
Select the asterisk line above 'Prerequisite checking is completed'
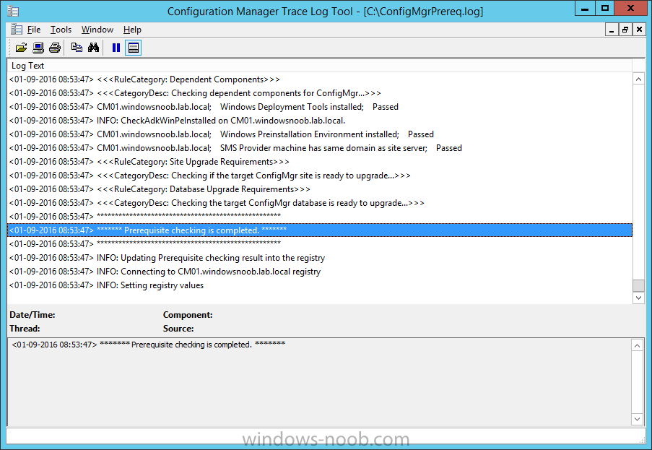coord(319,216)
